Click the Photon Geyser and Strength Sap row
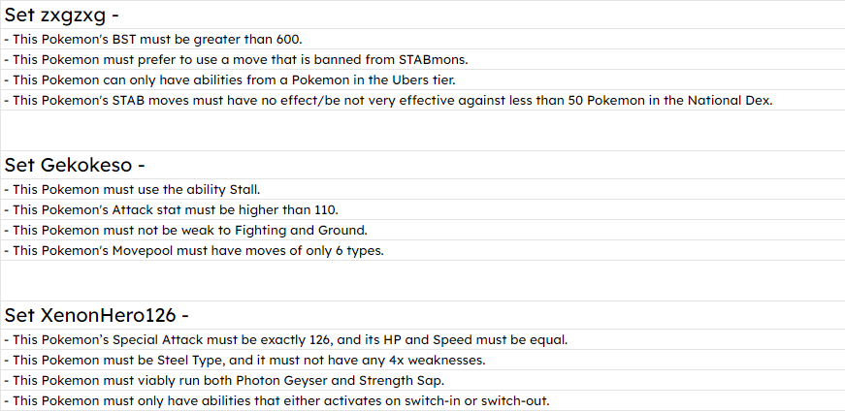845x411 pixels. click(x=423, y=380)
